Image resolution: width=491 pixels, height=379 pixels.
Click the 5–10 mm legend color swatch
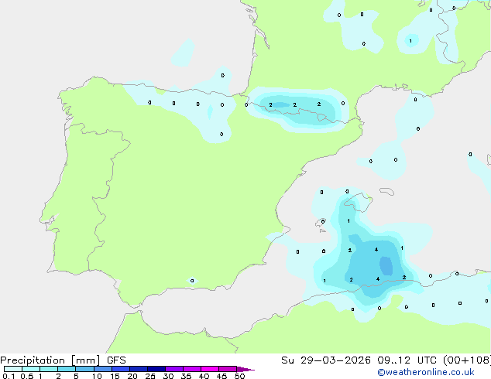pos(84,369)
